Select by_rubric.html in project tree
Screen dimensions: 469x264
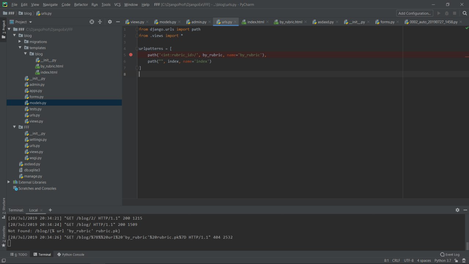click(52, 66)
